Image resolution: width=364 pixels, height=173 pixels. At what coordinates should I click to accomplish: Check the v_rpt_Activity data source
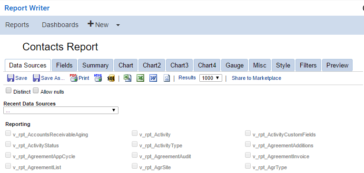coord(134,133)
